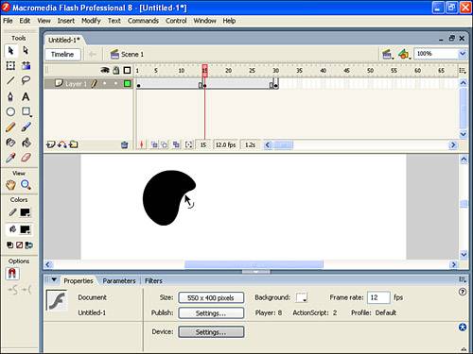Pick the Text tool
Viewport: 473px width, 354px height.
click(x=26, y=96)
